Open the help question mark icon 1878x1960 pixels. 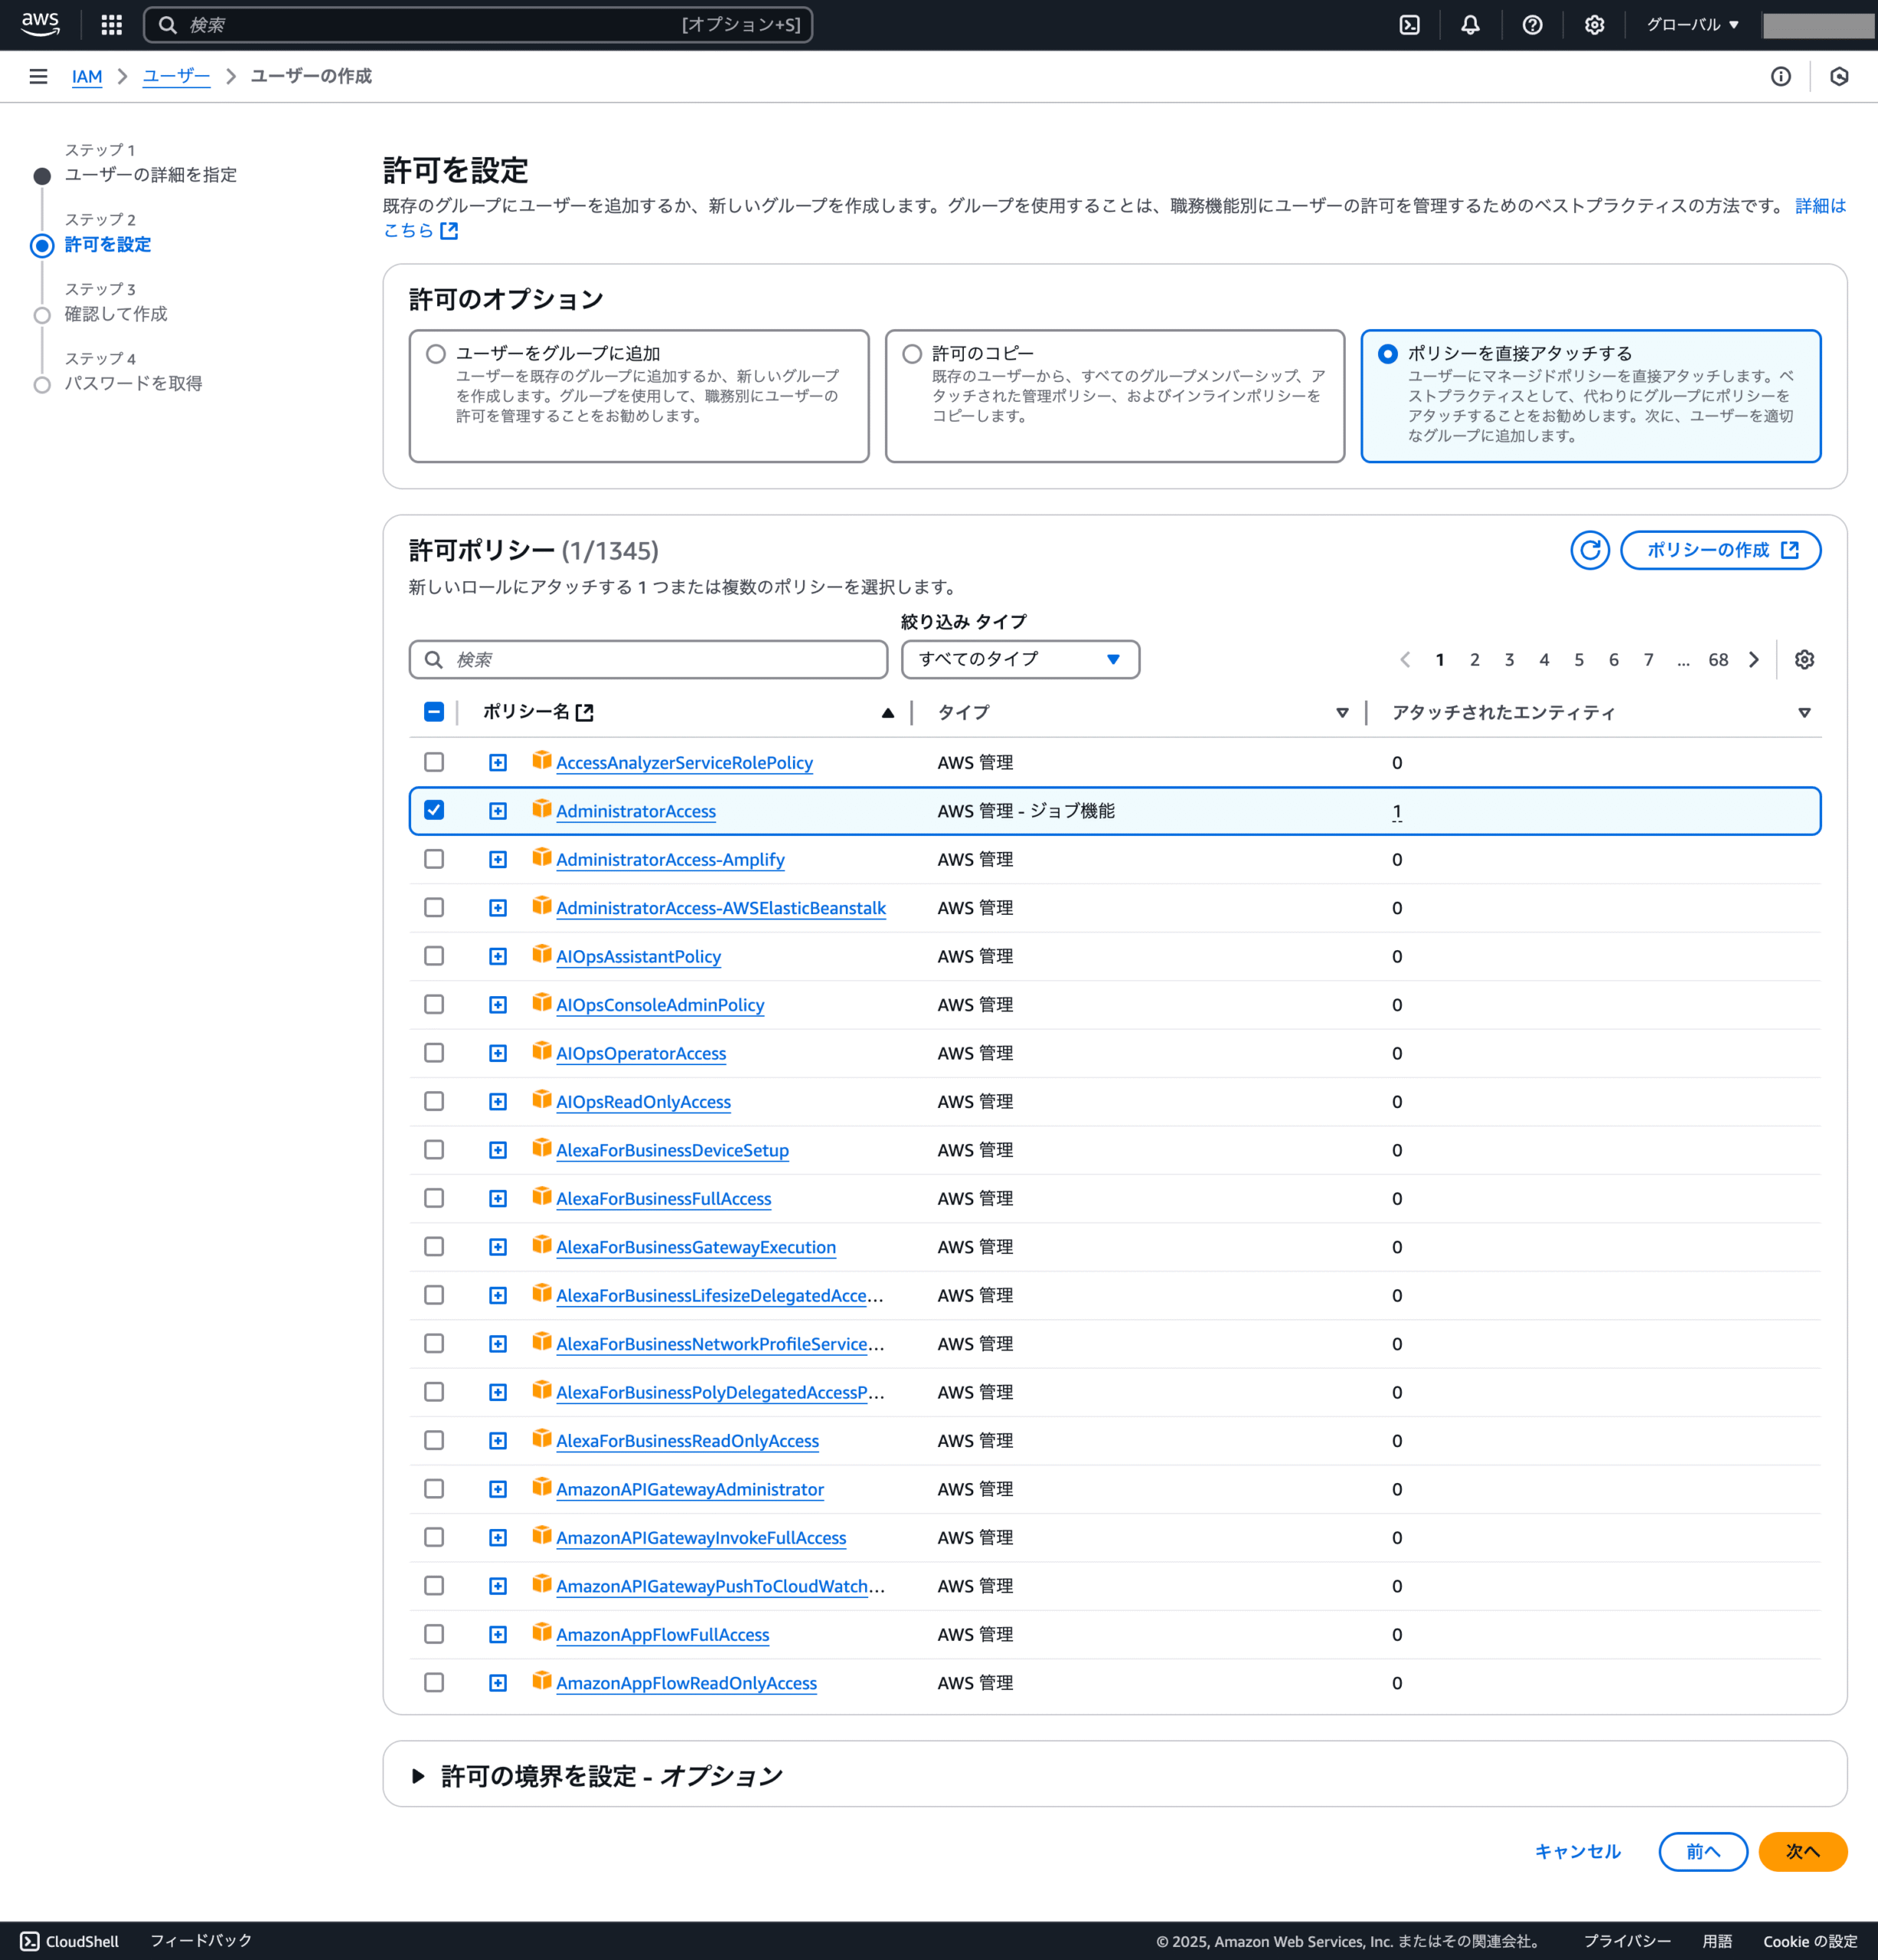(1532, 25)
